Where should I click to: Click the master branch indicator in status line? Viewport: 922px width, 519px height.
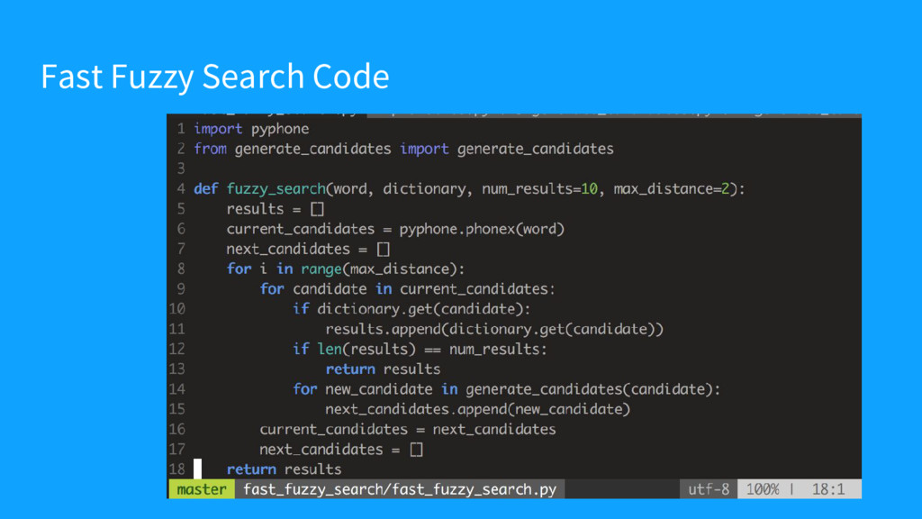coord(202,489)
